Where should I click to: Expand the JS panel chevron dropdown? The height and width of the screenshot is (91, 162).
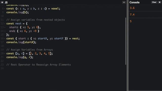[124, 2]
